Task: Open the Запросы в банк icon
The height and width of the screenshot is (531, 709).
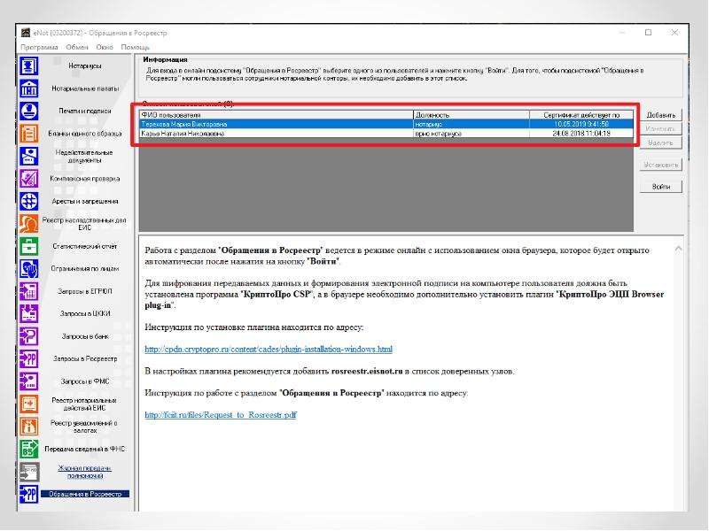Action: coord(29,336)
